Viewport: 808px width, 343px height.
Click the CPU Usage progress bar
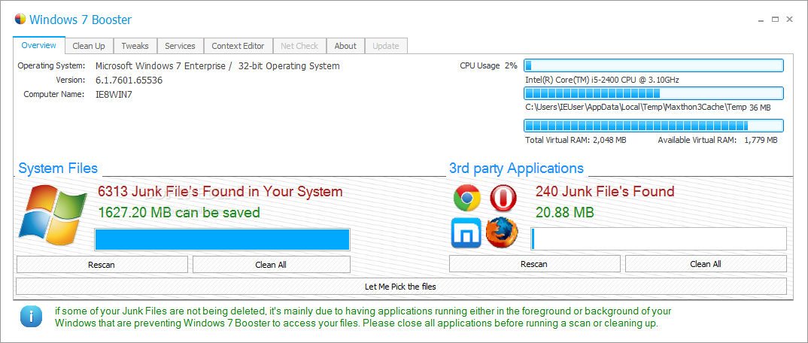[x=654, y=65]
